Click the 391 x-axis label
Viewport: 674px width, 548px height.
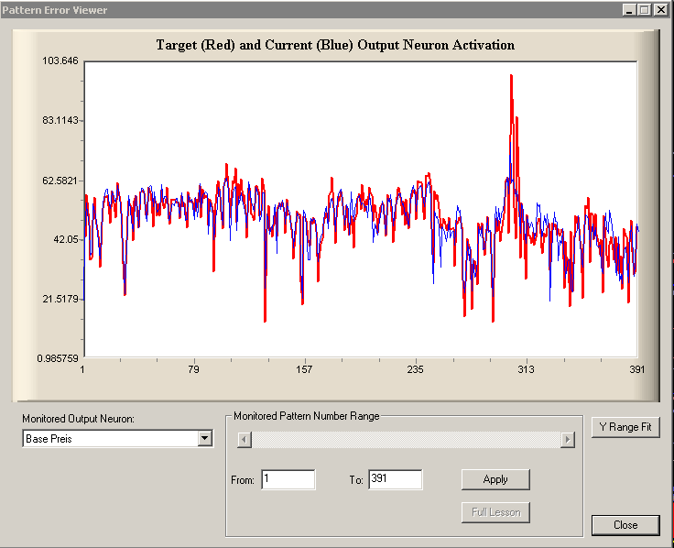[x=636, y=369]
